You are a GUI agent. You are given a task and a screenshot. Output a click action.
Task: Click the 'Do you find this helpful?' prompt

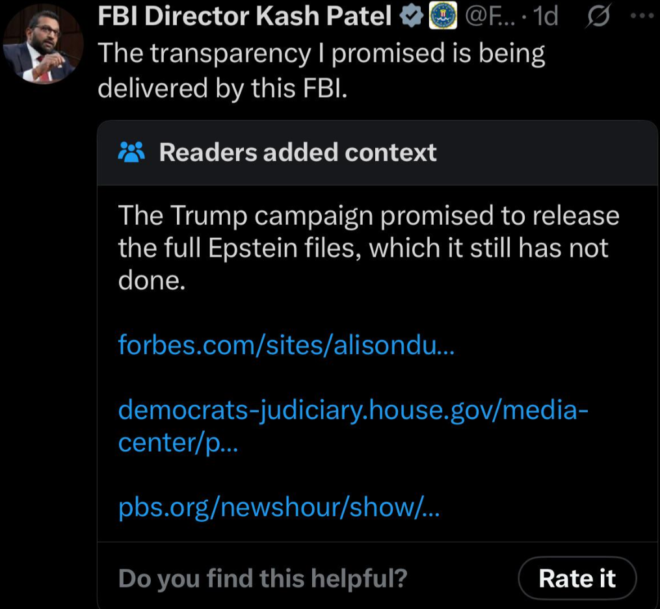coord(263,577)
